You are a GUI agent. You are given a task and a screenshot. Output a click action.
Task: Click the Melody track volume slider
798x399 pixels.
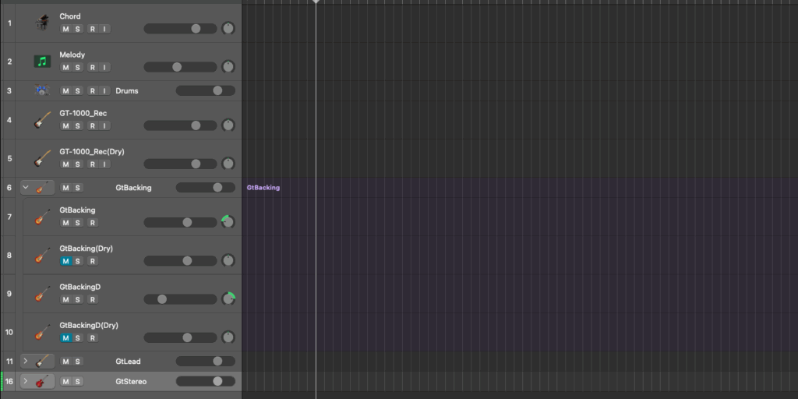tap(180, 67)
